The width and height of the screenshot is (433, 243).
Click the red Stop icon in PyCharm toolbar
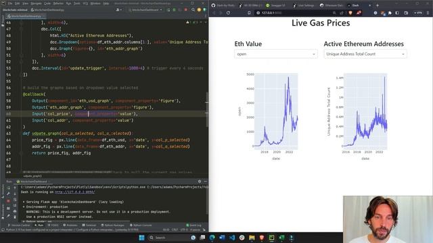click(186, 10)
